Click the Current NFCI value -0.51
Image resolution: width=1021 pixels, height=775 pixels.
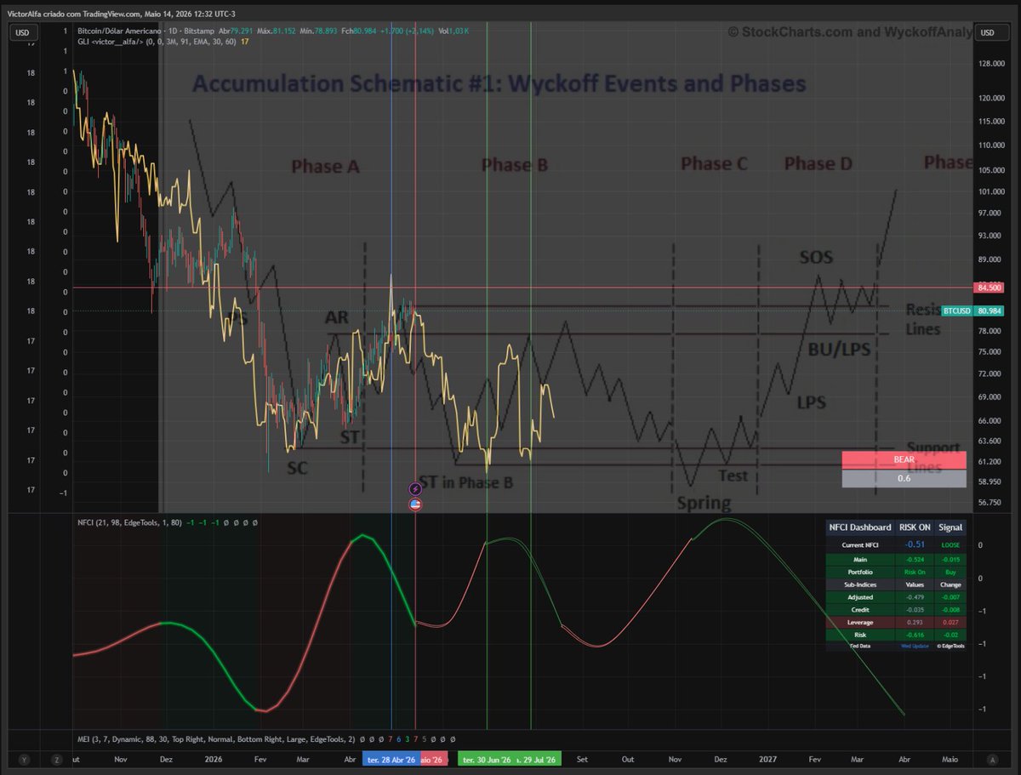coord(915,544)
